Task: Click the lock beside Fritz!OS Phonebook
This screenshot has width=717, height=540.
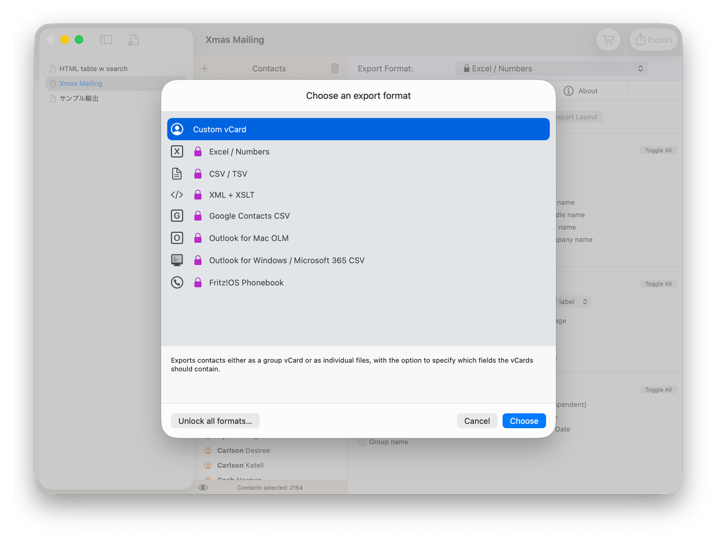Action: pyautogui.click(x=198, y=282)
